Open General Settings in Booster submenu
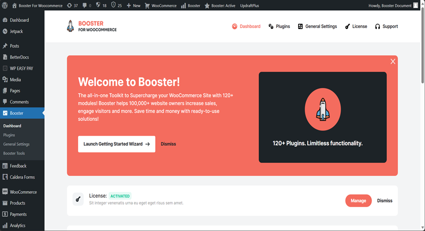Image resolution: width=425 pixels, height=231 pixels. (16, 144)
